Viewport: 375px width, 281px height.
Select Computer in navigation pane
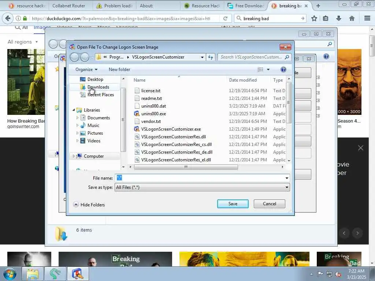point(94,156)
